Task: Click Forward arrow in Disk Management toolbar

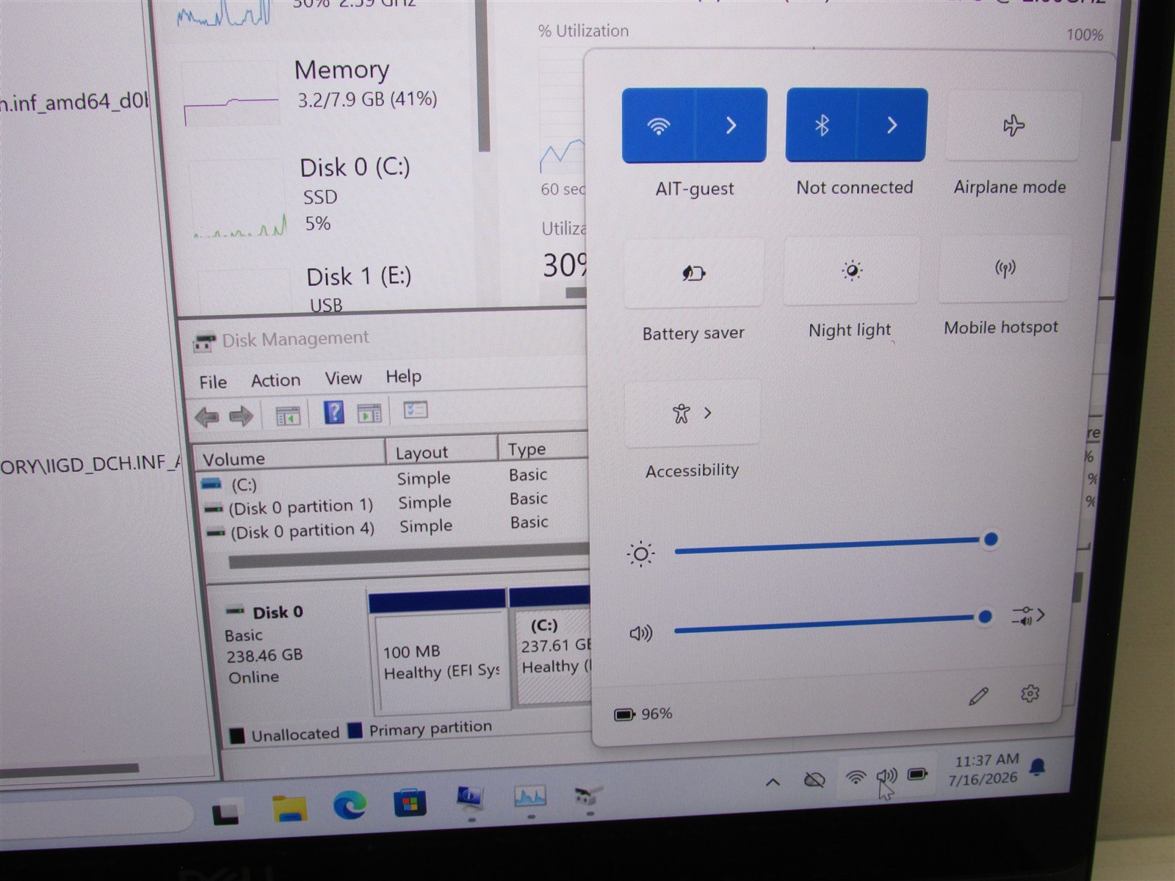Action: pyautogui.click(x=241, y=416)
